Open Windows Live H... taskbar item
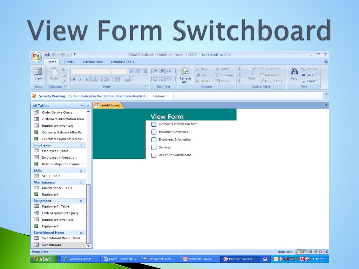 click(x=80, y=259)
